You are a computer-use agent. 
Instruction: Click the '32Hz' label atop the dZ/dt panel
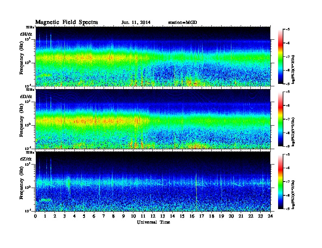(30, 152)
